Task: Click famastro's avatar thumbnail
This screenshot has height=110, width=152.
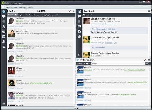Action: pyautogui.click(x=11, y=95)
